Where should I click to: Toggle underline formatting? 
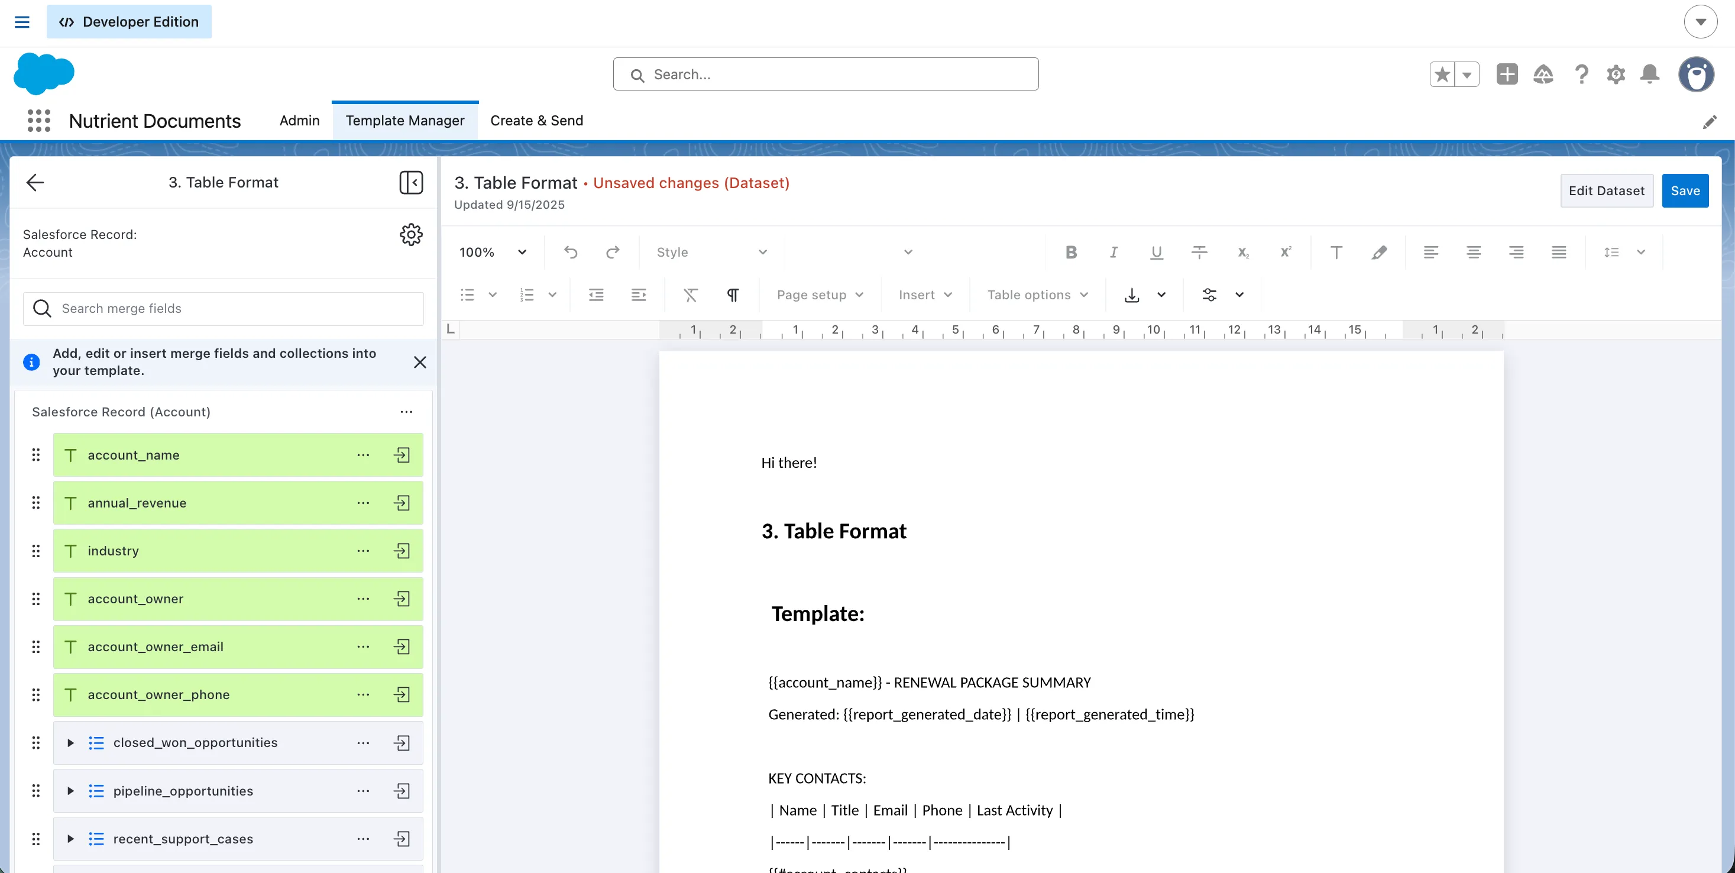[1157, 252]
